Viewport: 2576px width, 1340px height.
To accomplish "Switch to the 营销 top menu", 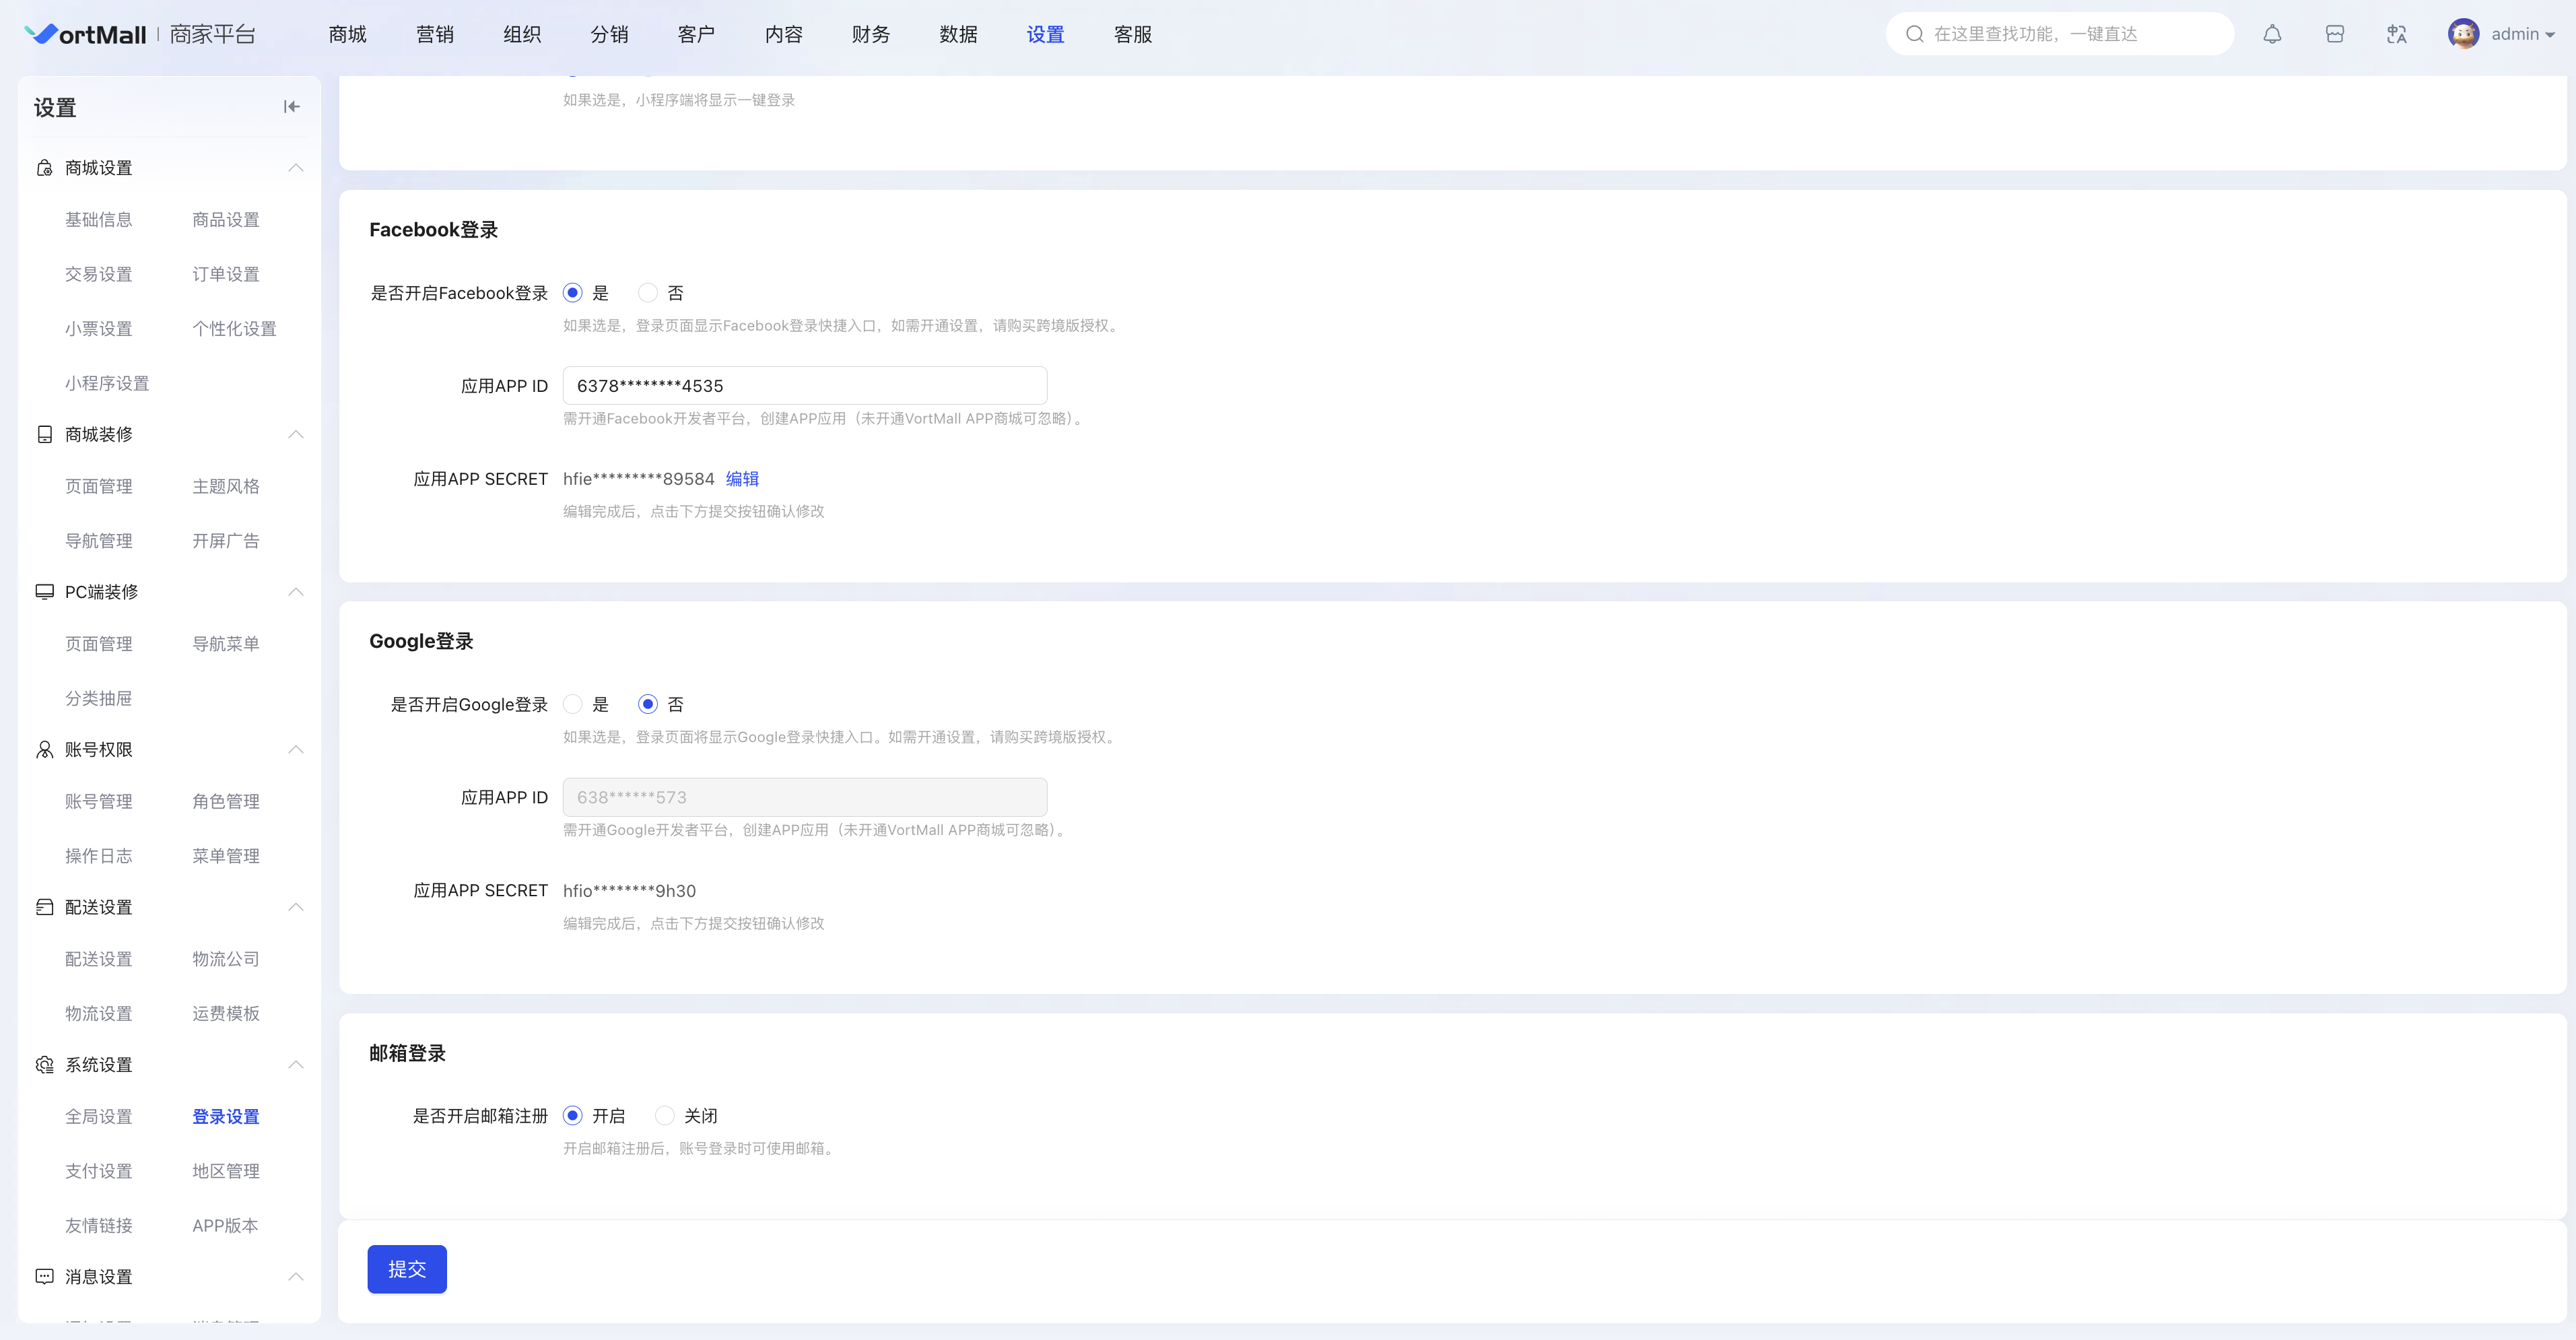I will [435, 34].
